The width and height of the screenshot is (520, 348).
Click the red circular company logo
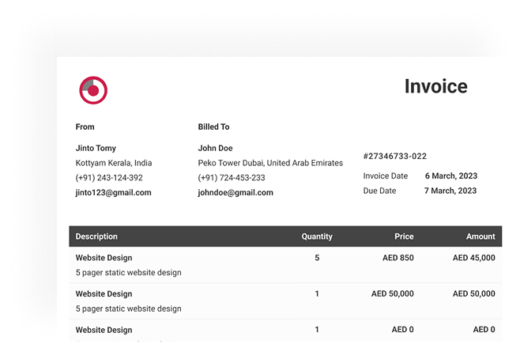[93, 90]
